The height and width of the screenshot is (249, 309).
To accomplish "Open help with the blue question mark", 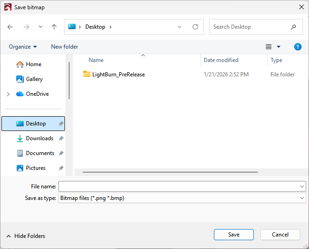I will [297, 47].
